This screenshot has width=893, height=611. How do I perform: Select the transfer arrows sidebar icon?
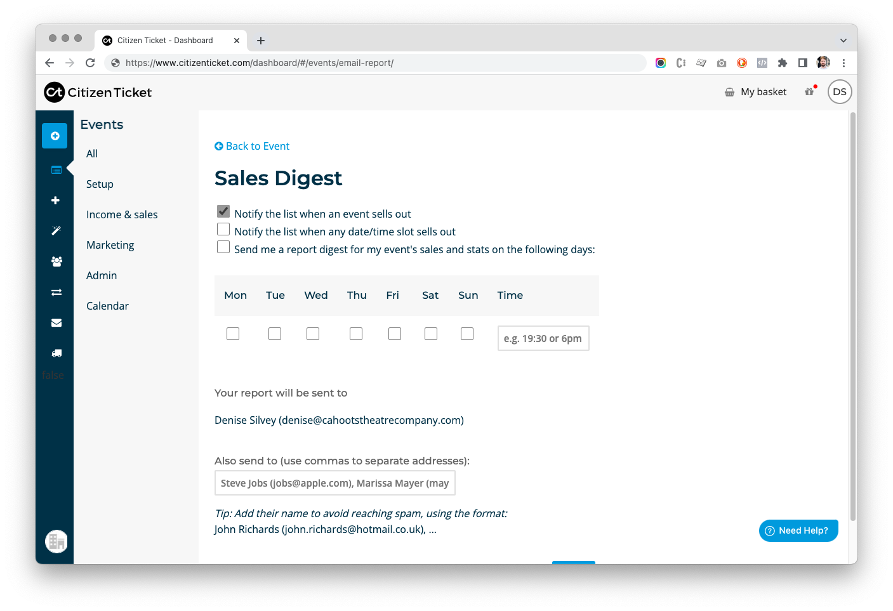pos(56,292)
